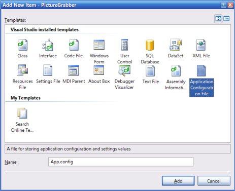Choose the Text File template icon
This screenshot has width=235, height=191.
tap(150, 70)
